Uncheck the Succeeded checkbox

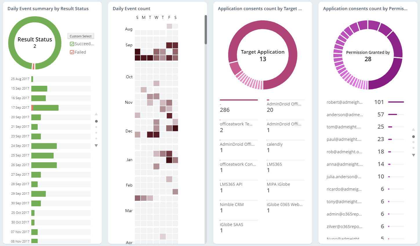pyautogui.click(x=72, y=43)
